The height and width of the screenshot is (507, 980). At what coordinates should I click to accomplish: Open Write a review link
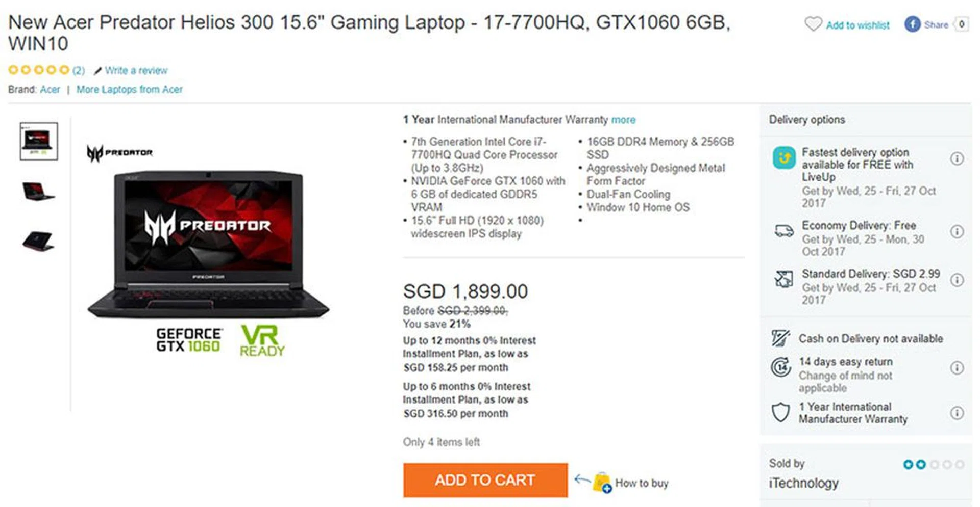coord(136,70)
